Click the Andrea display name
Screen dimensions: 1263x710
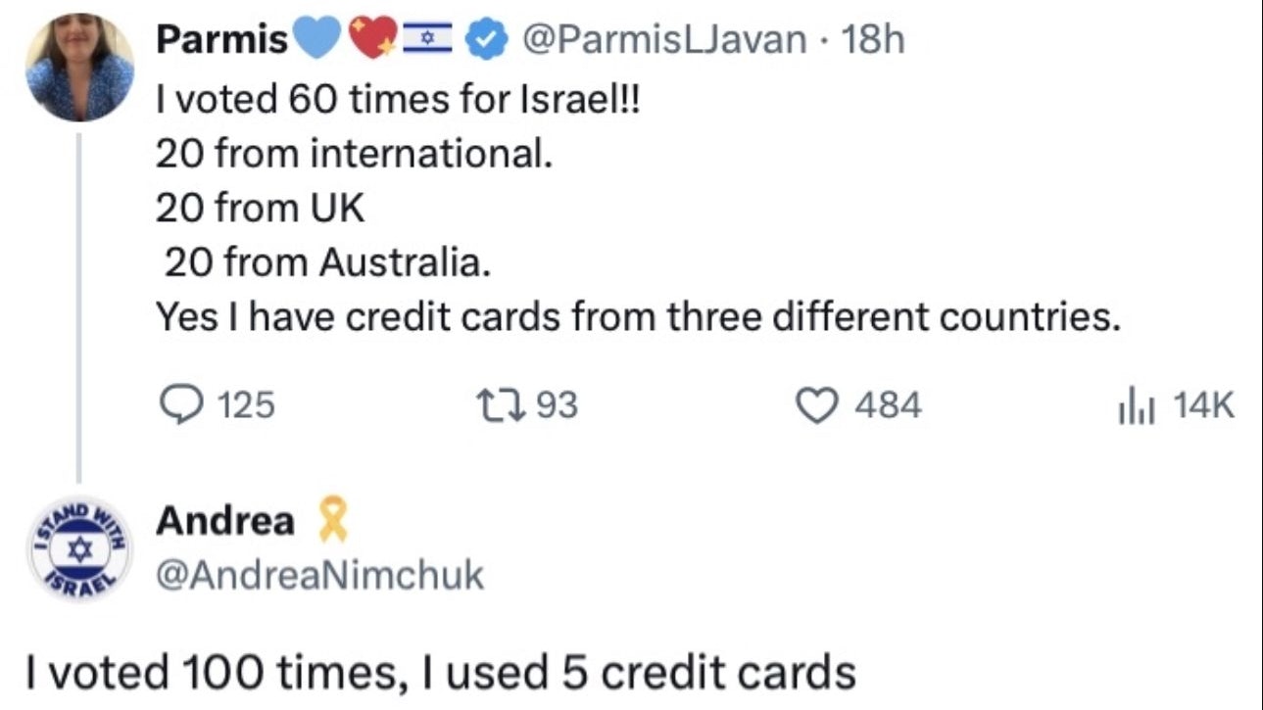(225, 522)
